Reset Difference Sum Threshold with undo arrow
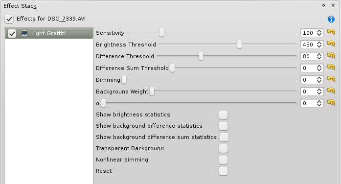The width and height of the screenshot is (341, 184). click(x=331, y=68)
